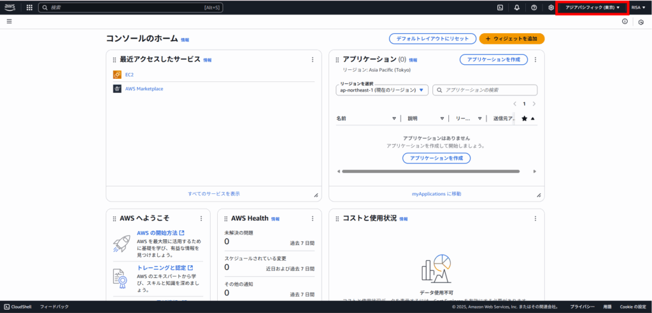Open トレーニングと認定 link
Viewport: 652px width, 313px height.
(165, 268)
